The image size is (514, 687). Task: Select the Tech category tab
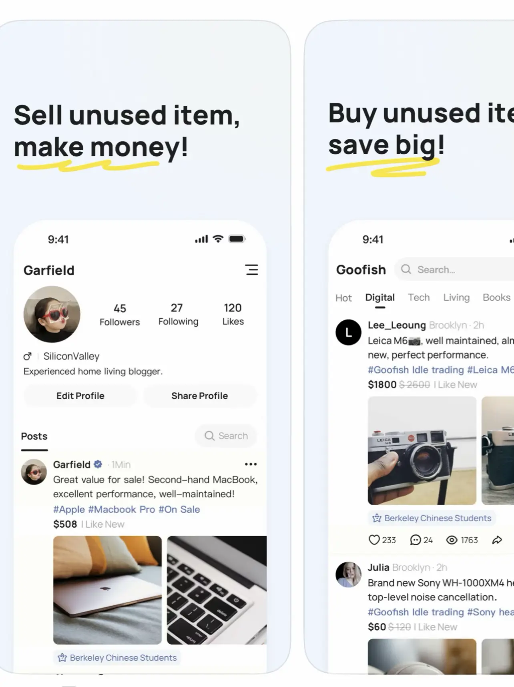click(x=419, y=297)
